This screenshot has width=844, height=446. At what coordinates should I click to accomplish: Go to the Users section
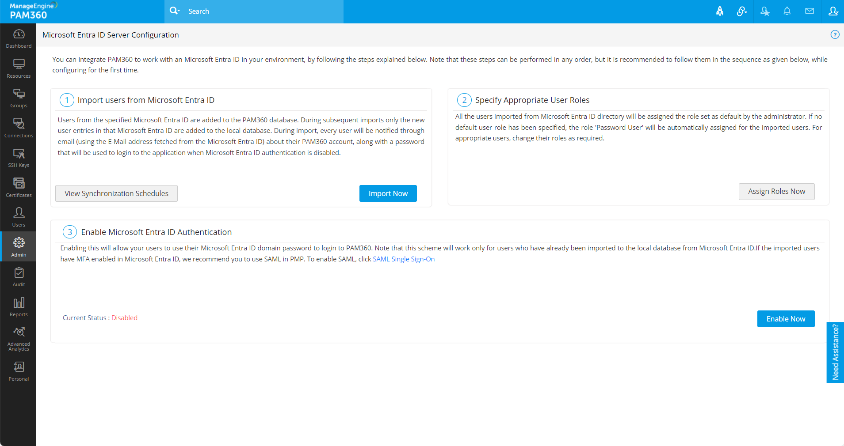coord(19,217)
